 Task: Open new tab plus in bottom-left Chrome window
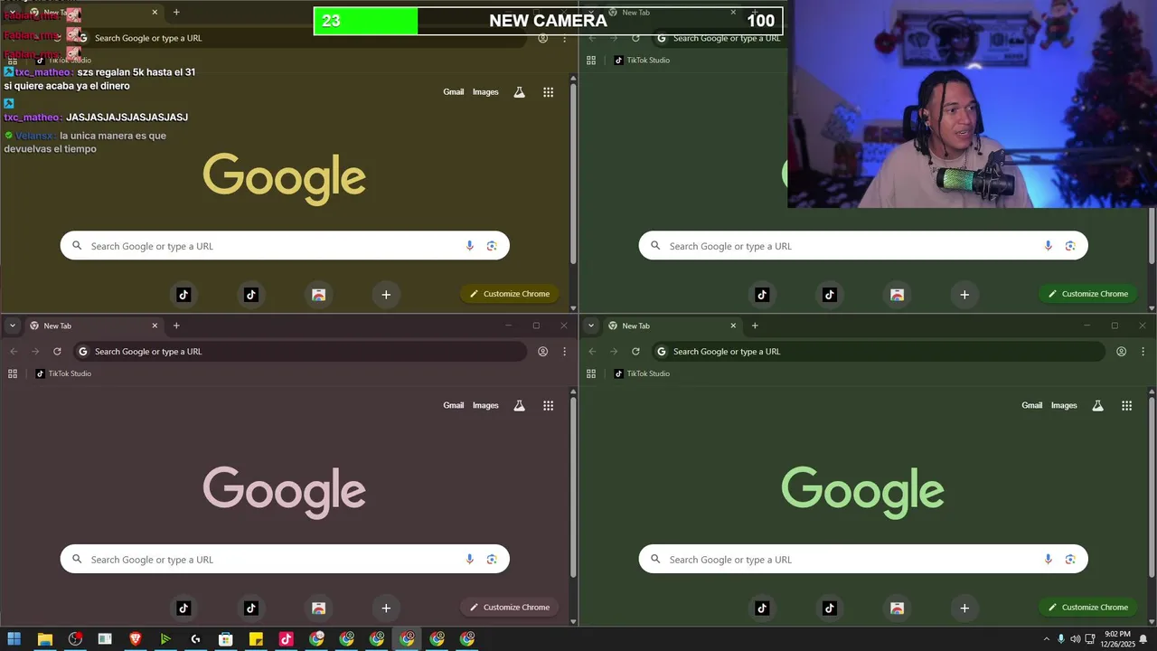click(x=176, y=325)
